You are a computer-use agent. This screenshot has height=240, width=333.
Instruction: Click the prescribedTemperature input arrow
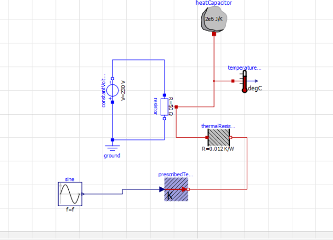(x=162, y=189)
